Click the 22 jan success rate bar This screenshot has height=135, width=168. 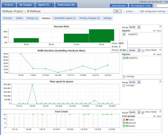tap(101, 36)
